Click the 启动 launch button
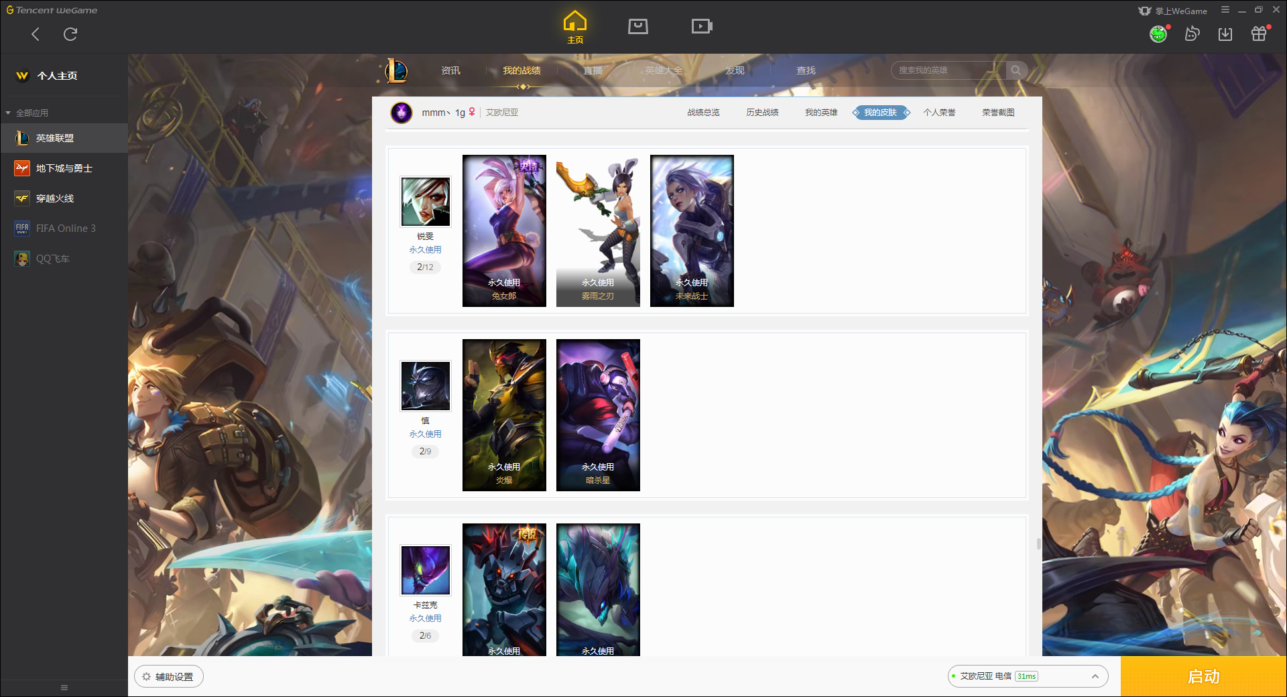This screenshot has width=1287, height=697. [1203, 676]
